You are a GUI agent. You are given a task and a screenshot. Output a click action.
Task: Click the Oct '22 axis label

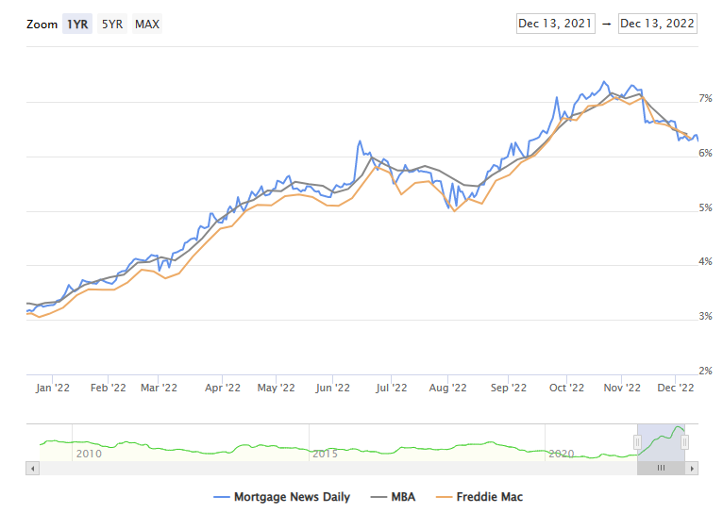tap(566, 388)
